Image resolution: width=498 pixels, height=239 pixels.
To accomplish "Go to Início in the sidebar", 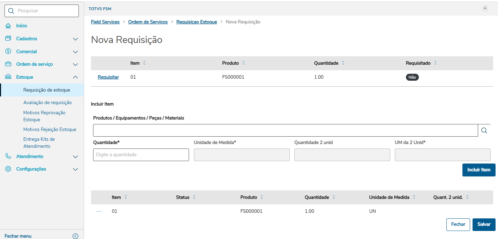I will pos(22,26).
